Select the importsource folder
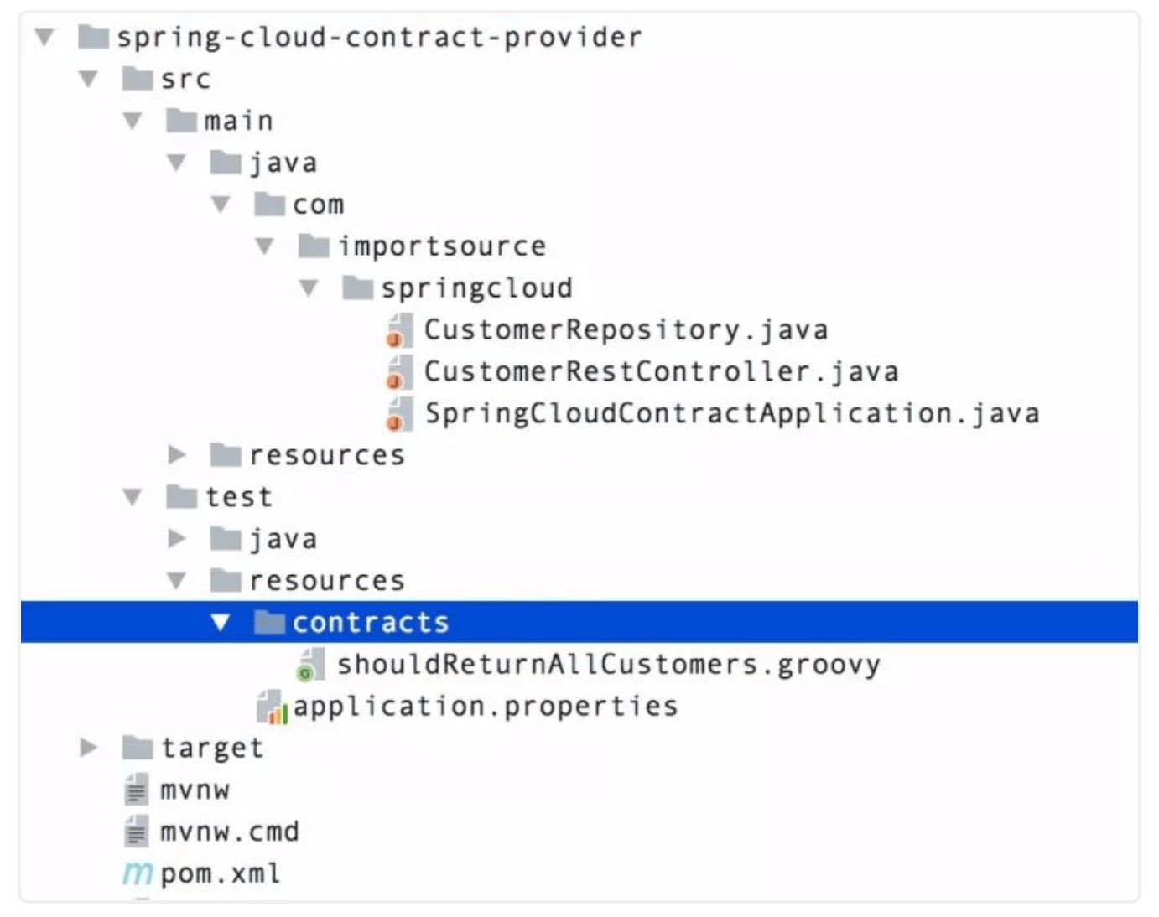This screenshot has height=917, width=1159. point(441,246)
